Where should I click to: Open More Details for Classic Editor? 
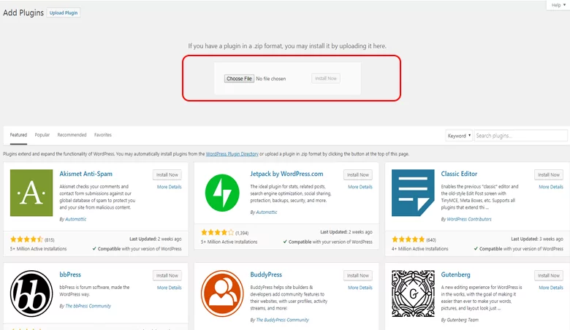tap(551, 187)
